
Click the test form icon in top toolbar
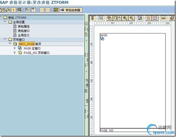[x=19, y=10]
